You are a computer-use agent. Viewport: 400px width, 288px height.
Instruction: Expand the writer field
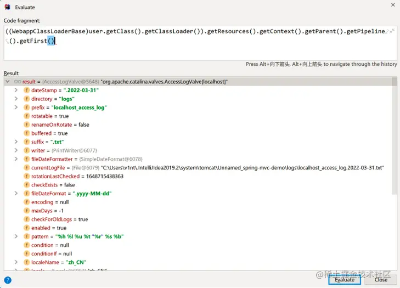click(x=16, y=150)
